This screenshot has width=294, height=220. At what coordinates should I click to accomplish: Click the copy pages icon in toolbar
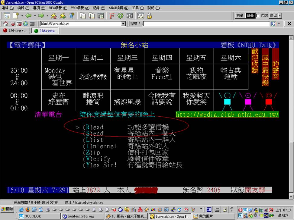[82, 16]
